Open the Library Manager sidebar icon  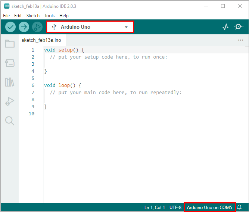tap(10, 82)
